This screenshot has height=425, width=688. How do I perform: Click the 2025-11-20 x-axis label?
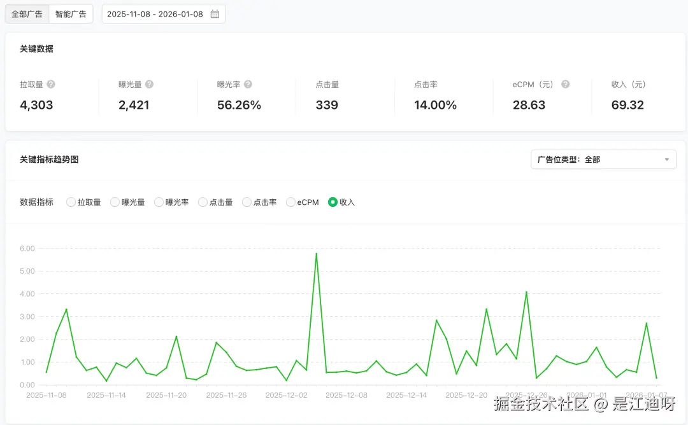pyautogui.click(x=166, y=395)
